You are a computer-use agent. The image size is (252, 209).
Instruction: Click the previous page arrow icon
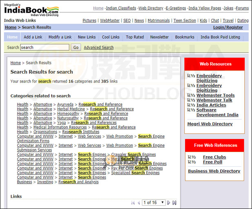pyautogui.click(x=139, y=202)
